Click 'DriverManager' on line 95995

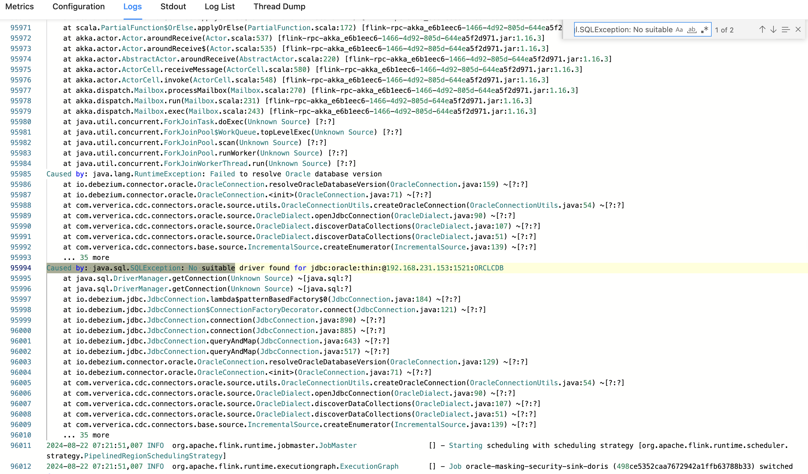[x=141, y=278]
